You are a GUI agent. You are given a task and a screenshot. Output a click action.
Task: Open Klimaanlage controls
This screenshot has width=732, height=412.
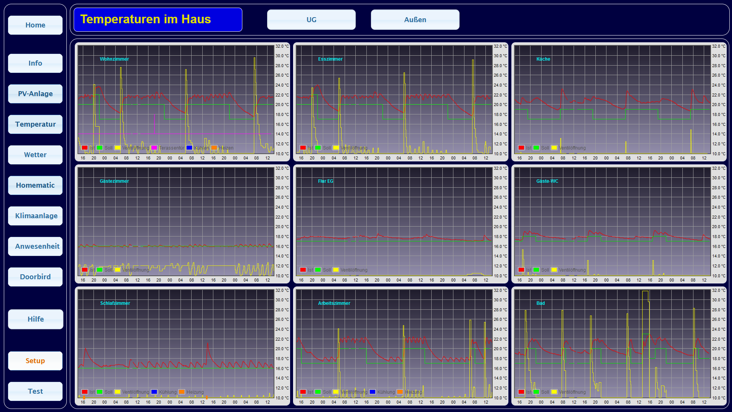point(35,216)
